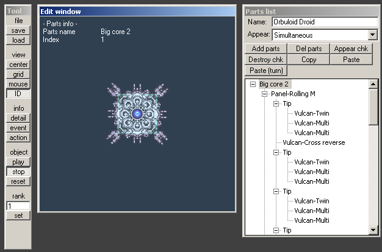Image resolution: width=382 pixels, height=252 pixels.
Task: Click the rank number input field
Action: coord(18,206)
